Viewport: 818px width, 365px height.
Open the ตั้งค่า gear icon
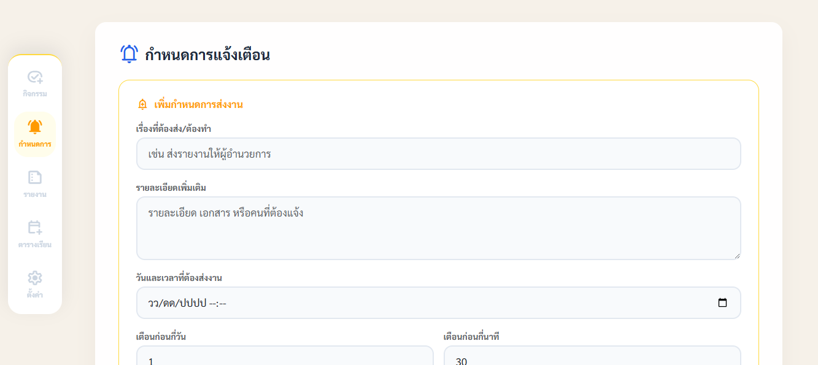[35, 278]
